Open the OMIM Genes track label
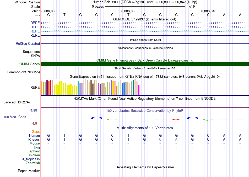Screen dimensions: 249x177 tap(30, 64)
